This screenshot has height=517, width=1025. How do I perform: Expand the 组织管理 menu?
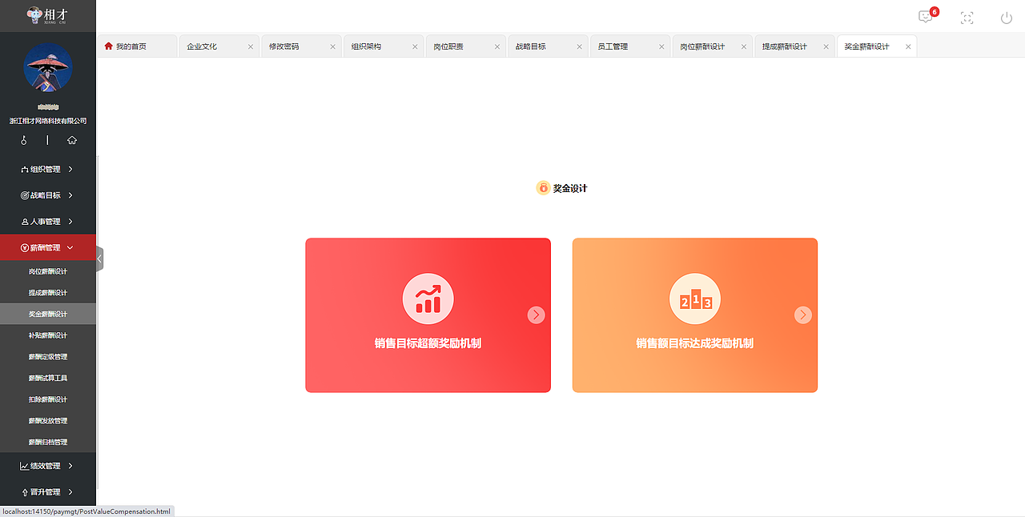pyautogui.click(x=48, y=169)
